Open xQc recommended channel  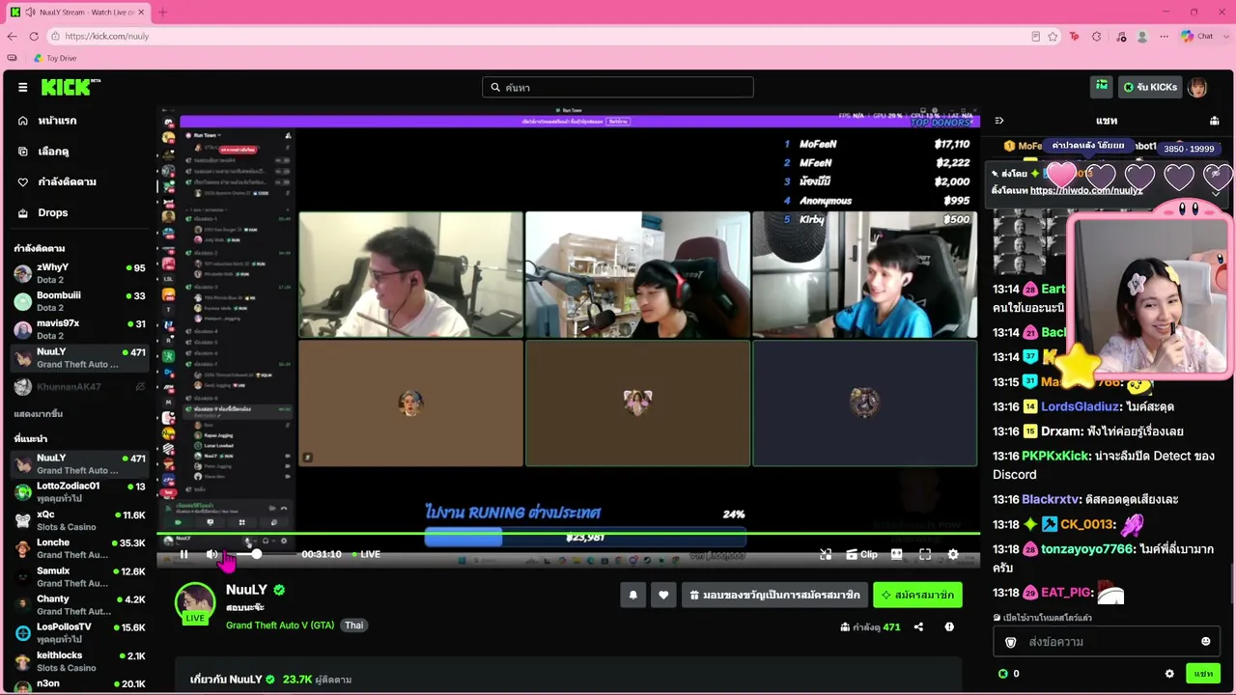click(79, 520)
